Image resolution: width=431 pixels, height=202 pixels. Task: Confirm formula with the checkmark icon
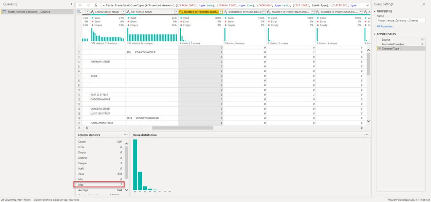[x=88, y=5]
